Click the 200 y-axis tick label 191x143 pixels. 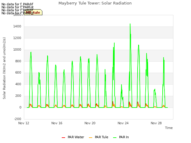click(18, 96)
